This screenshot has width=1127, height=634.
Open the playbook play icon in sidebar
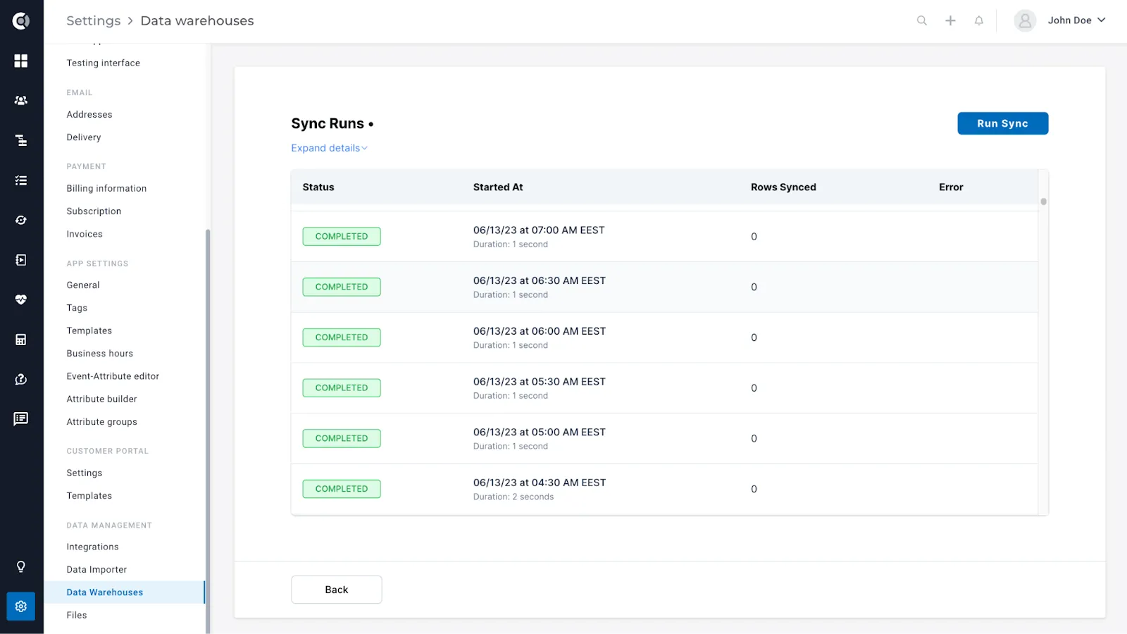click(x=21, y=260)
